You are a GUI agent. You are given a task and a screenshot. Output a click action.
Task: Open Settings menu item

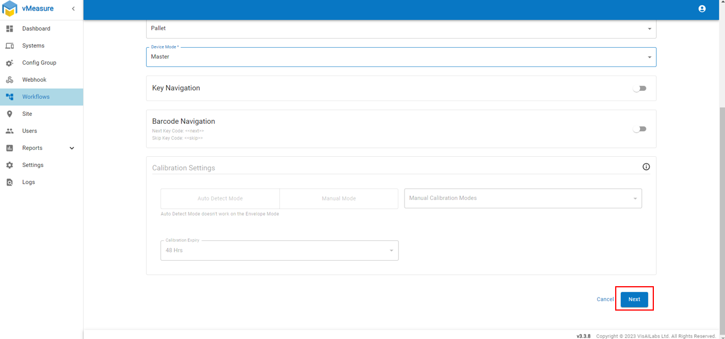pos(42,165)
